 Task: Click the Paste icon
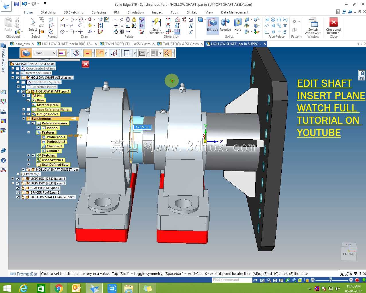8,24
